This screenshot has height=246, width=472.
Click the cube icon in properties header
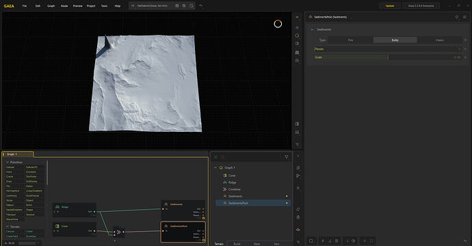(457, 17)
